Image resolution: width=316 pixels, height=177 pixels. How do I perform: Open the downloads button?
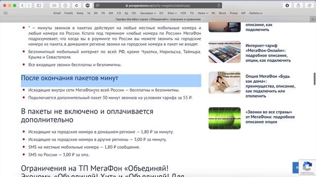(x=287, y=5)
